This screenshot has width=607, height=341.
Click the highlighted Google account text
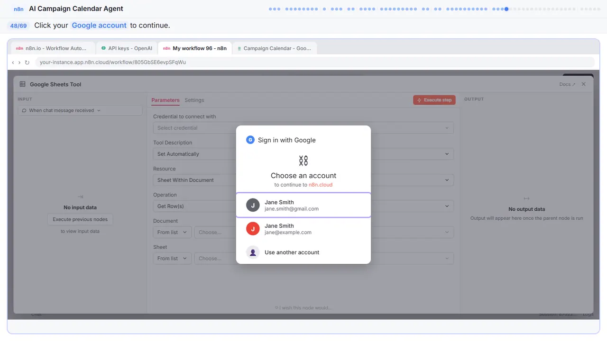tap(99, 26)
